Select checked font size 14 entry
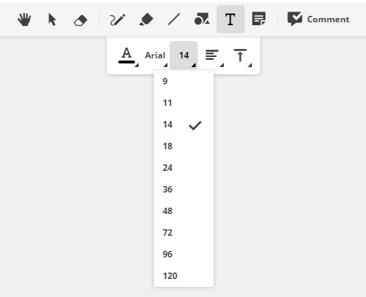Viewport: 366px width, 297px height. pyautogui.click(x=183, y=125)
